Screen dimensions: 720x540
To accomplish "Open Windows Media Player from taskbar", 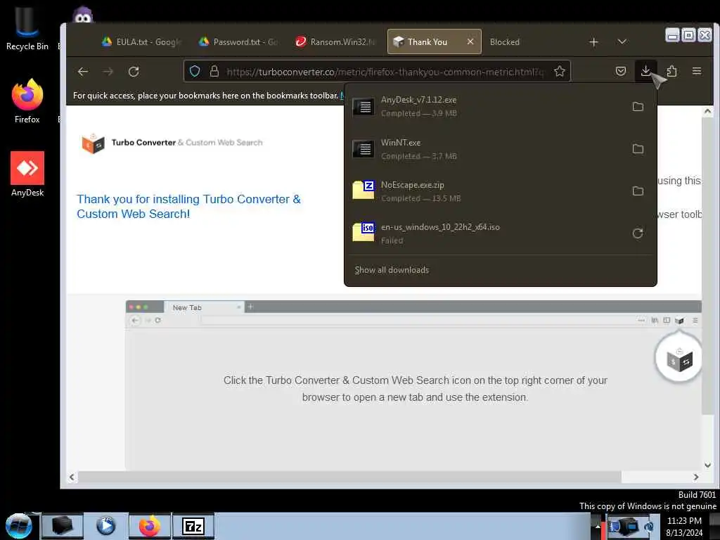I will pos(105,526).
